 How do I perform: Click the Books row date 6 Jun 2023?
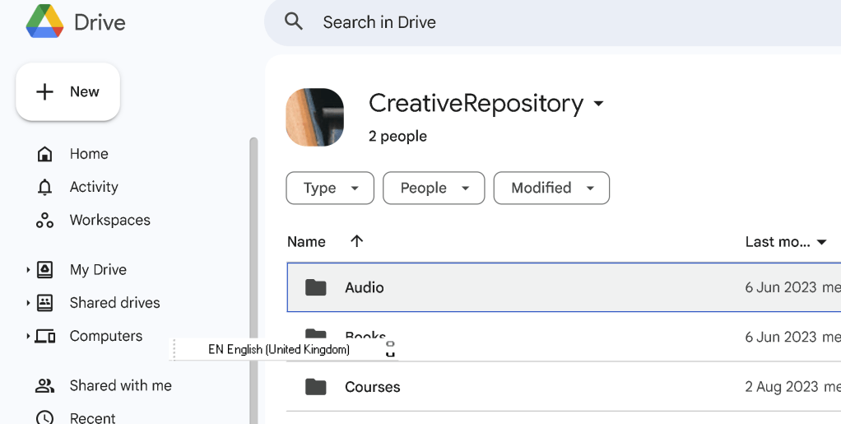(780, 337)
